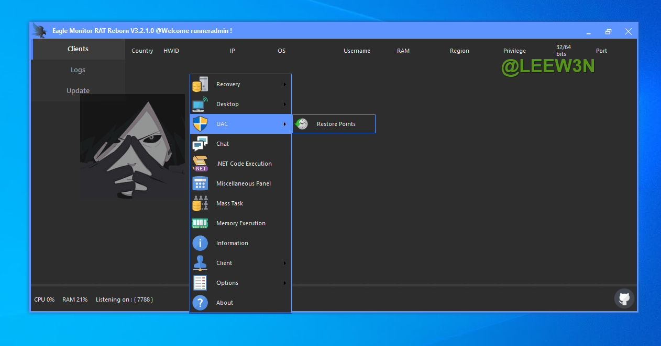Click the anime avatar image

pyautogui.click(x=132, y=146)
